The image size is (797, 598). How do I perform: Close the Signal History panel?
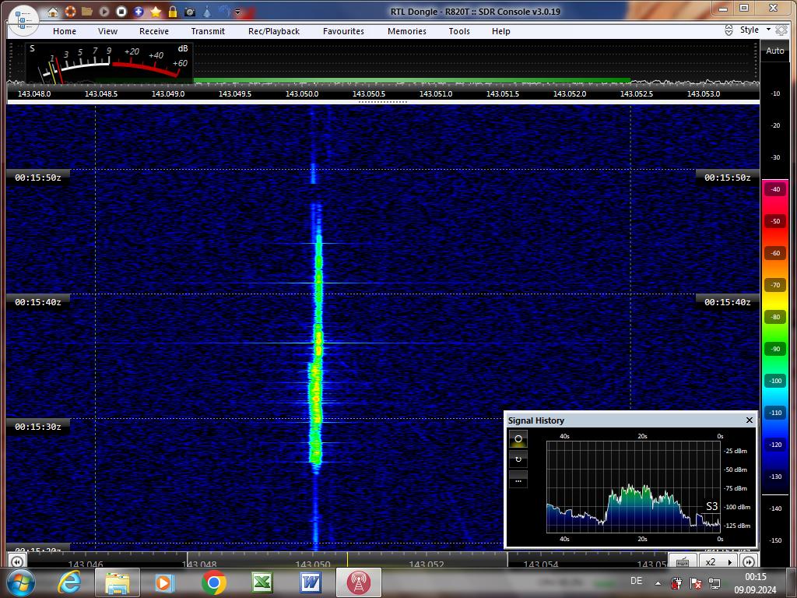[x=750, y=420]
